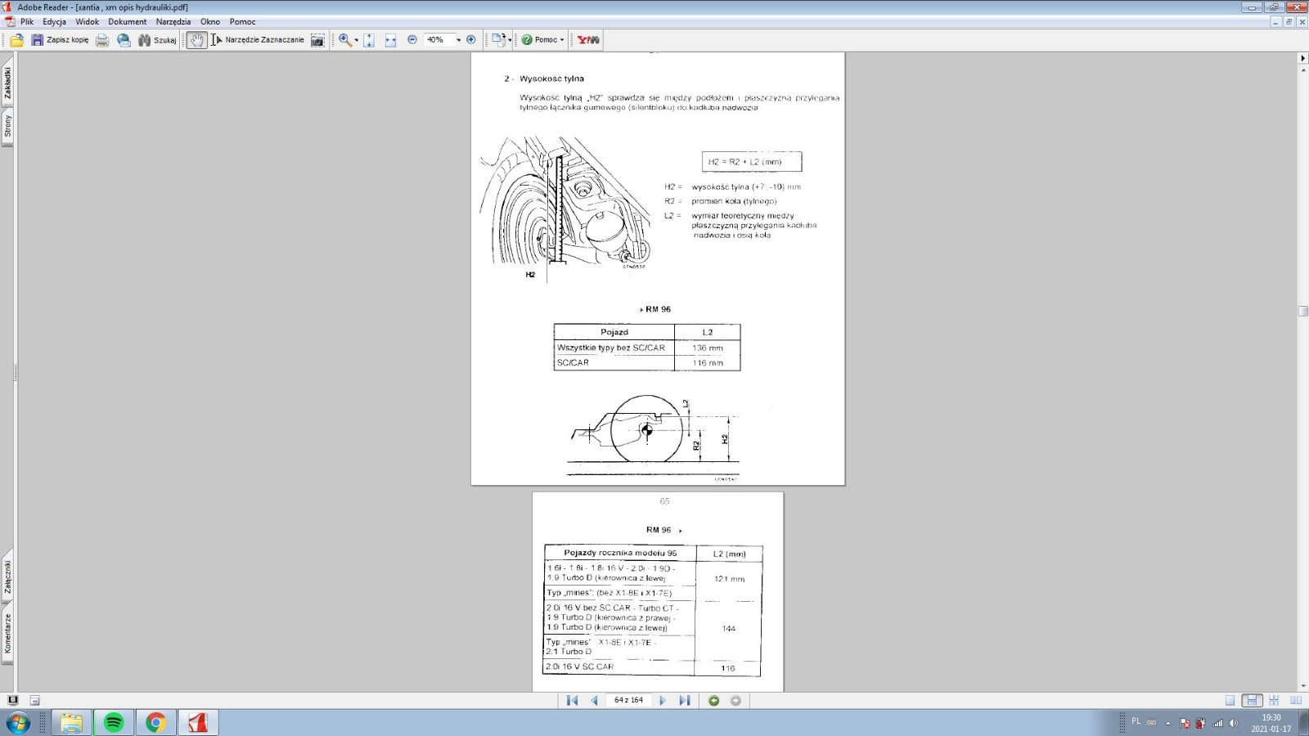This screenshot has height=736, width=1309.
Task: Click the PDF document icon in menu bar
Action: tap(9, 22)
